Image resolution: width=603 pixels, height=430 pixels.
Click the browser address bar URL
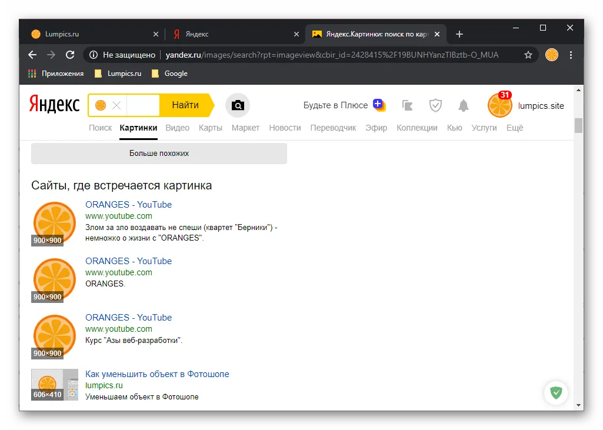point(332,55)
